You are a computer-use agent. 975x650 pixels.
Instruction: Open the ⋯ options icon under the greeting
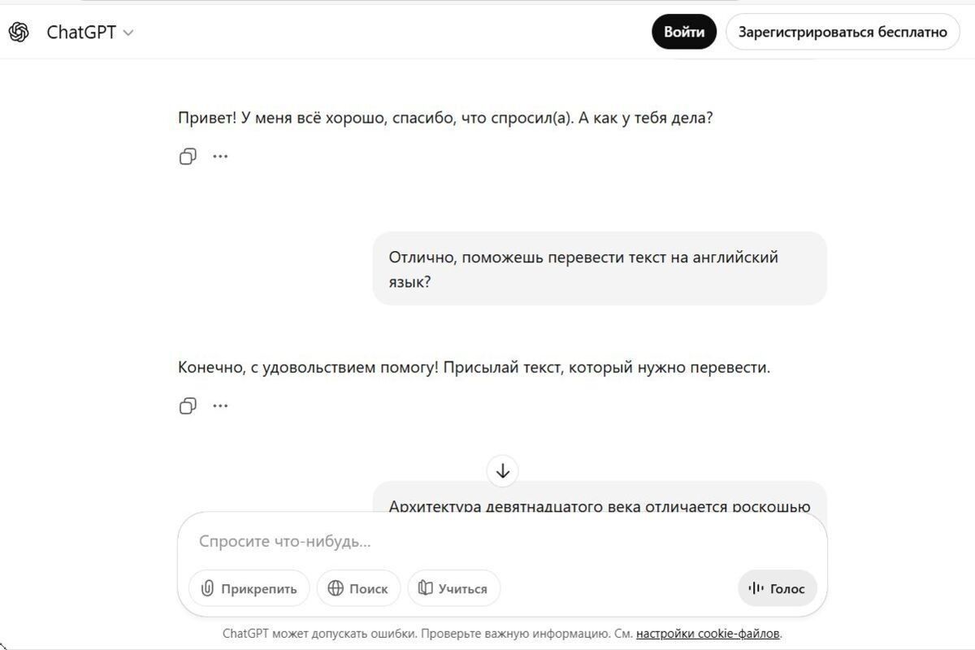219,156
